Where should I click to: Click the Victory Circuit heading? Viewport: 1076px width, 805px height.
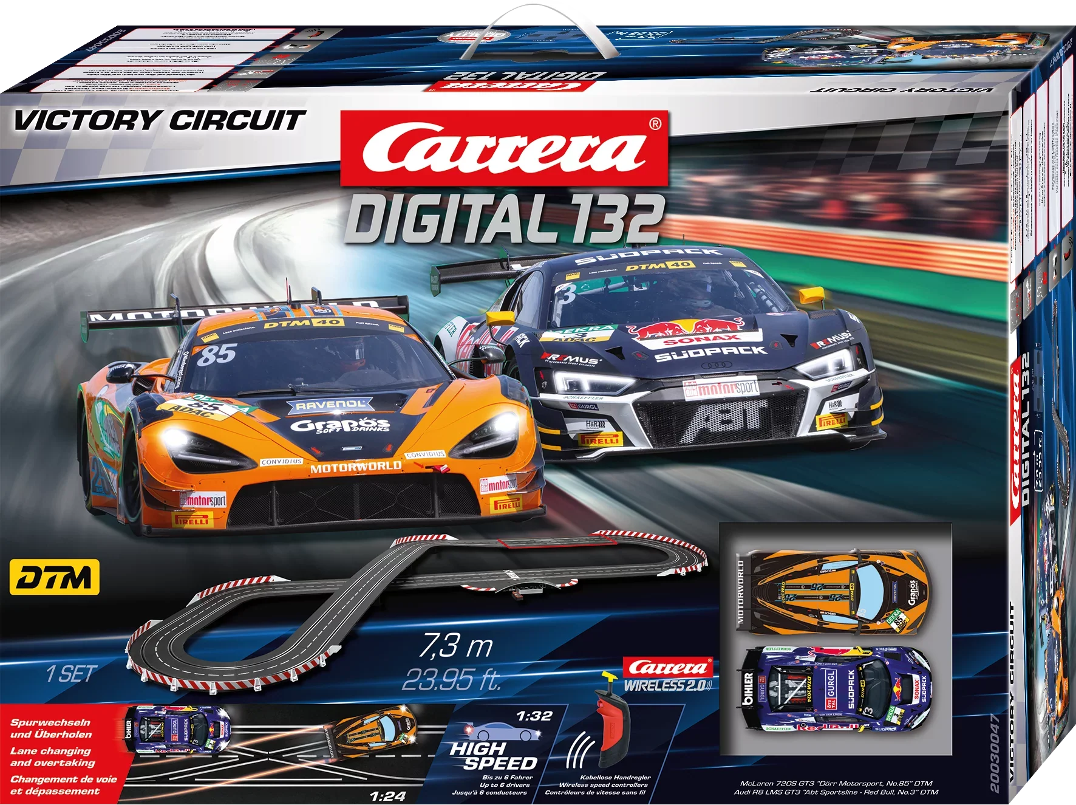[x=159, y=120]
